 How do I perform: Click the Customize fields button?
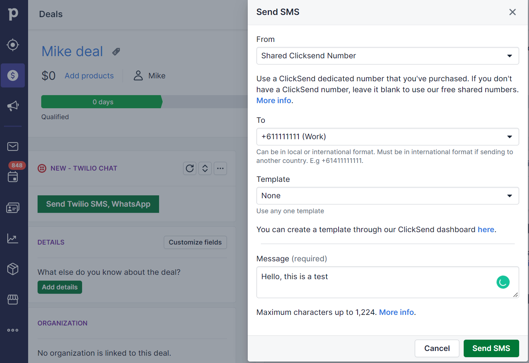point(195,242)
